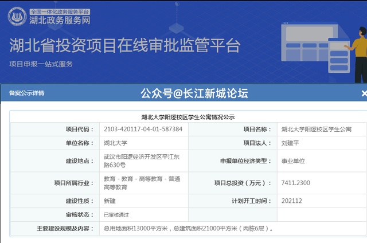This screenshot has height=243, width=367.
Task: Click the 湖北政务服务网 emblem logo
Action: click(x=17, y=17)
